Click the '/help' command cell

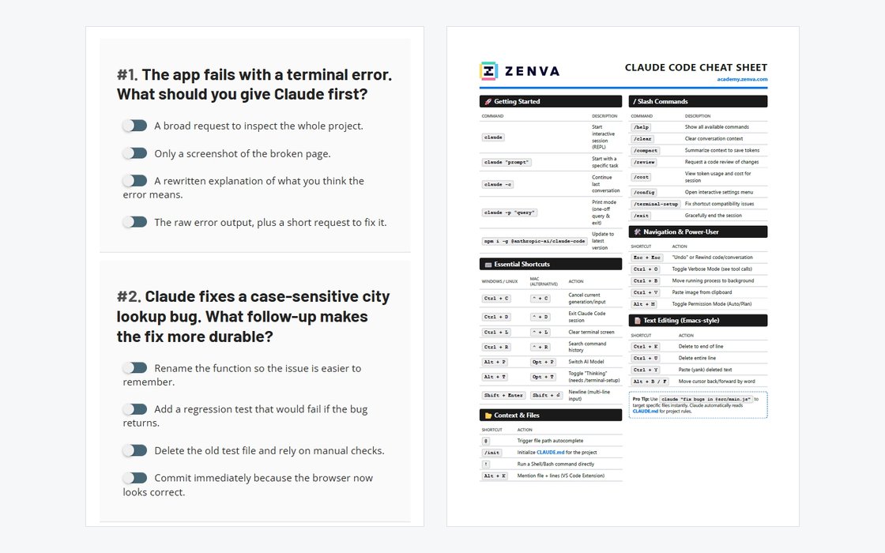pos(641,127)
